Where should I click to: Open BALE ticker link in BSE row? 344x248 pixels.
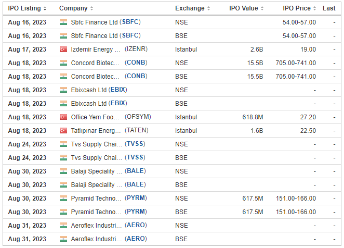135,184
